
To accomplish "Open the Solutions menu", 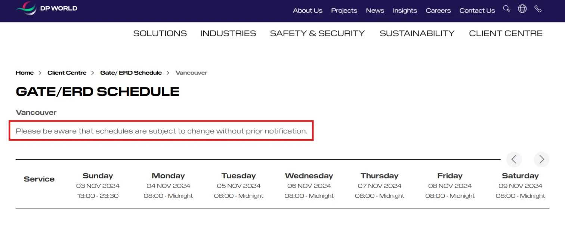I will click(x=160, y=33).
